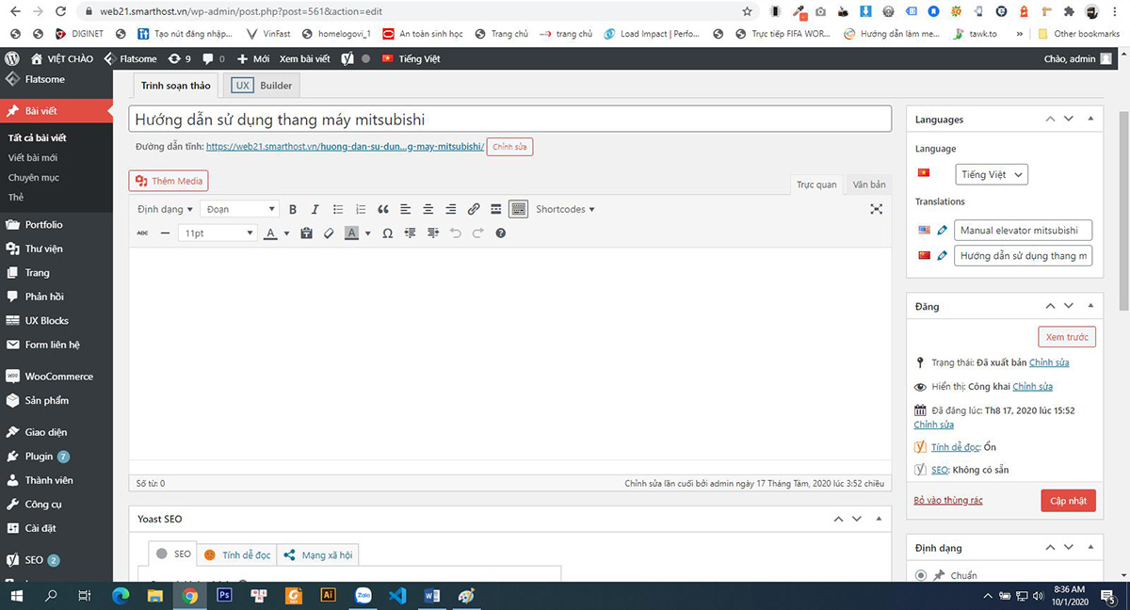Viewport: 1130px width, 610px height.
Task: Open the UX Builder tab
Action: (264, 86)
